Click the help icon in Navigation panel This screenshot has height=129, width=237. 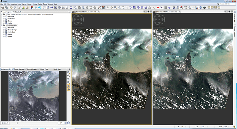(x=68, y=123)
